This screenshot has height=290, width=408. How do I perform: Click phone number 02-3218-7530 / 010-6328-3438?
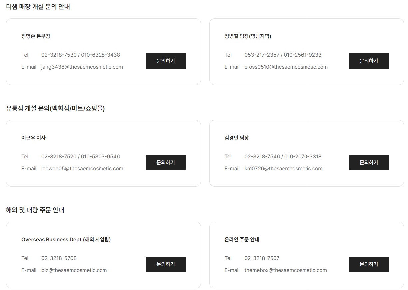click(x=81, y=55)
